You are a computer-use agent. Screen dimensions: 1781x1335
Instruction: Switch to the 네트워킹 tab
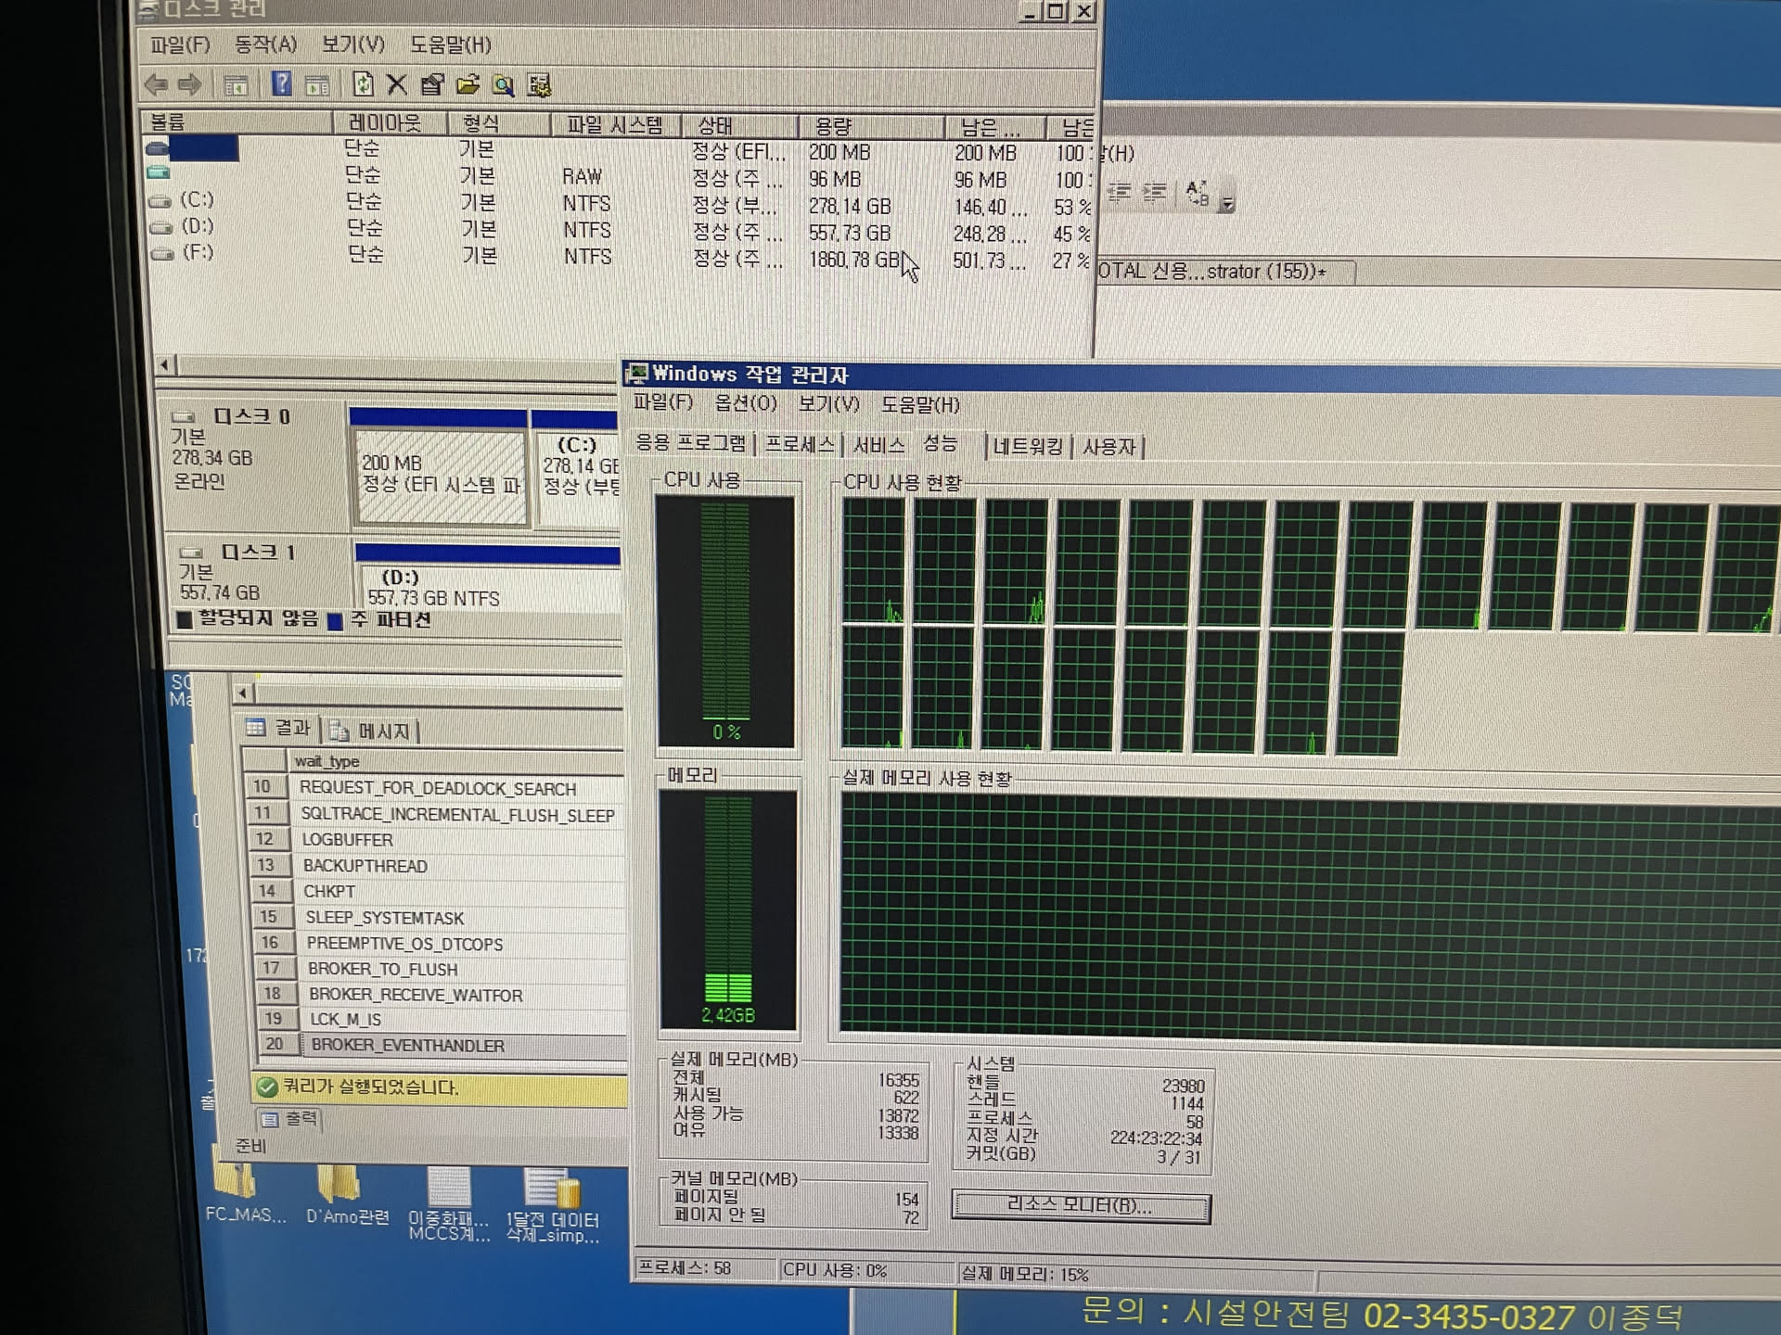point(1027,447)
